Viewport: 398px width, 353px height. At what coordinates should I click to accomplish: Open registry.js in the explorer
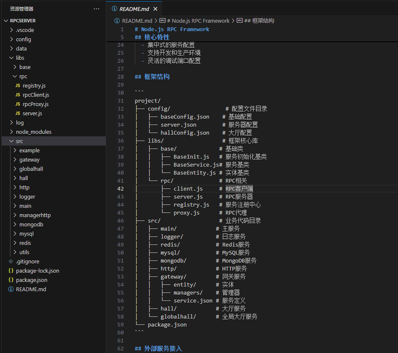tap(34, 86)
